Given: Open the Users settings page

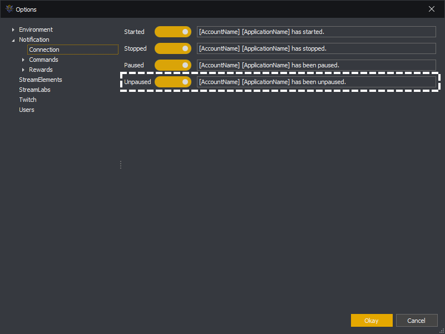Looking at the screenshot, I should click(x=27, y=110).
